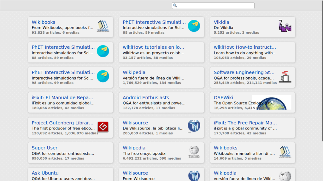Open the Ask Ubuntu title
323x181 pixels.
tap(45, 173)
